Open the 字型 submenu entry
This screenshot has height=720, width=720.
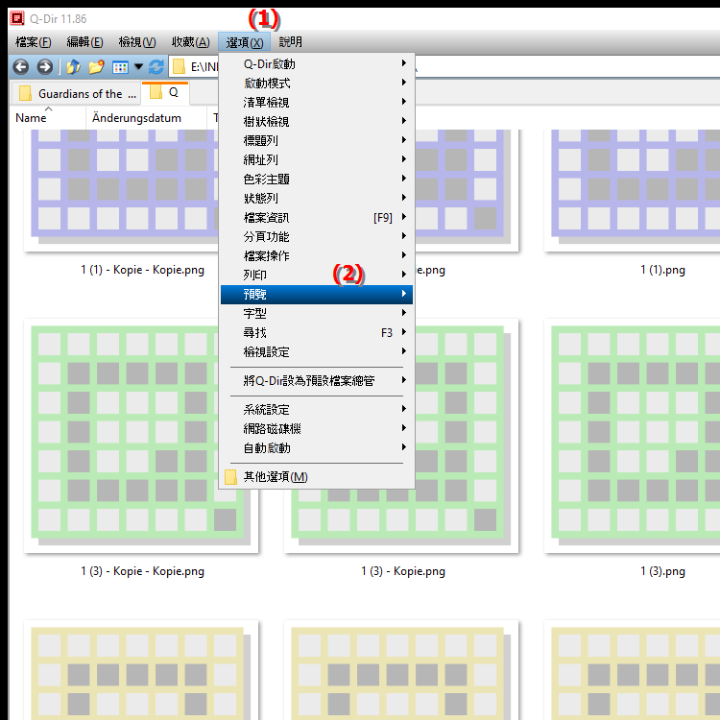click(317, 314)
